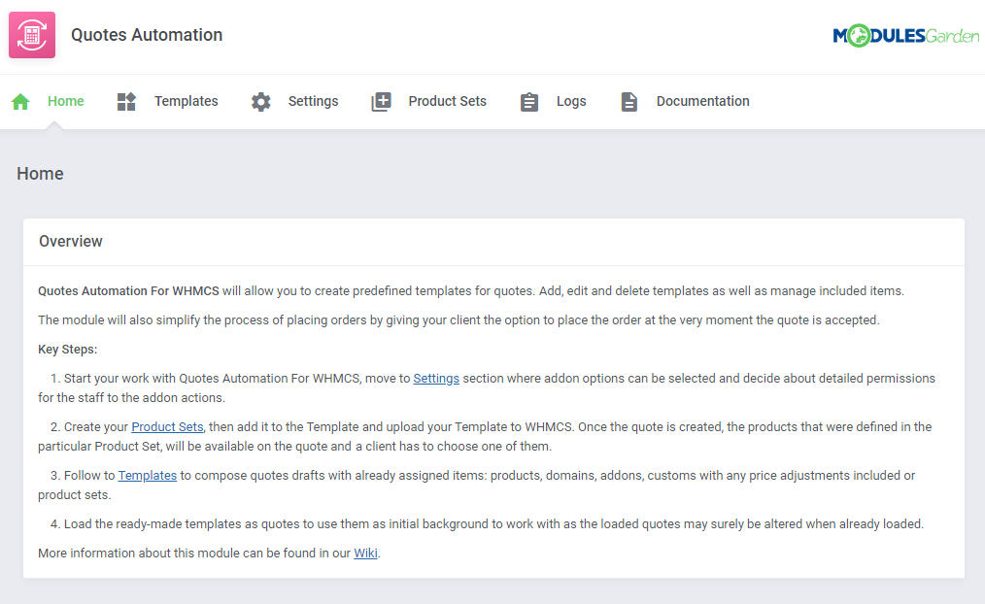Screen dimensions: 985x604
Task: Switch to the Product Sets tab label
Action: click(x=447, y=101)
